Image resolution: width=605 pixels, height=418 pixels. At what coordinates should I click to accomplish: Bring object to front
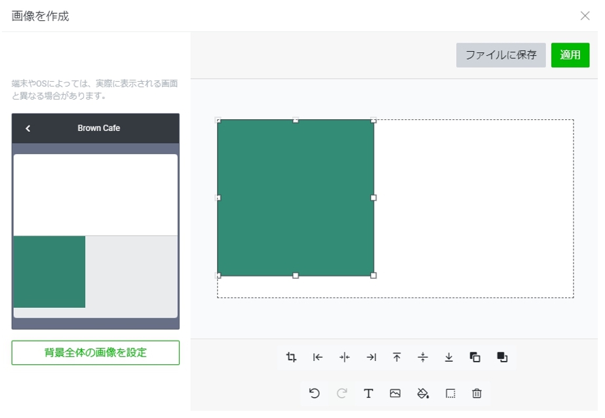click(502, 357)
